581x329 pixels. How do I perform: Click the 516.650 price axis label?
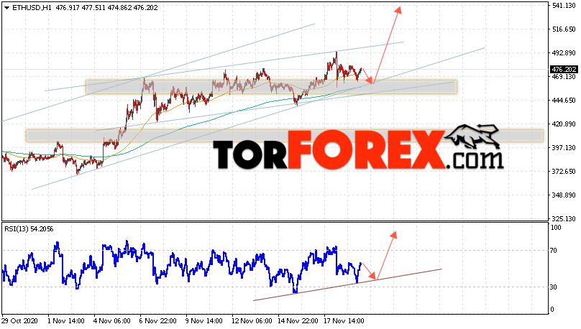coord(564,29)
